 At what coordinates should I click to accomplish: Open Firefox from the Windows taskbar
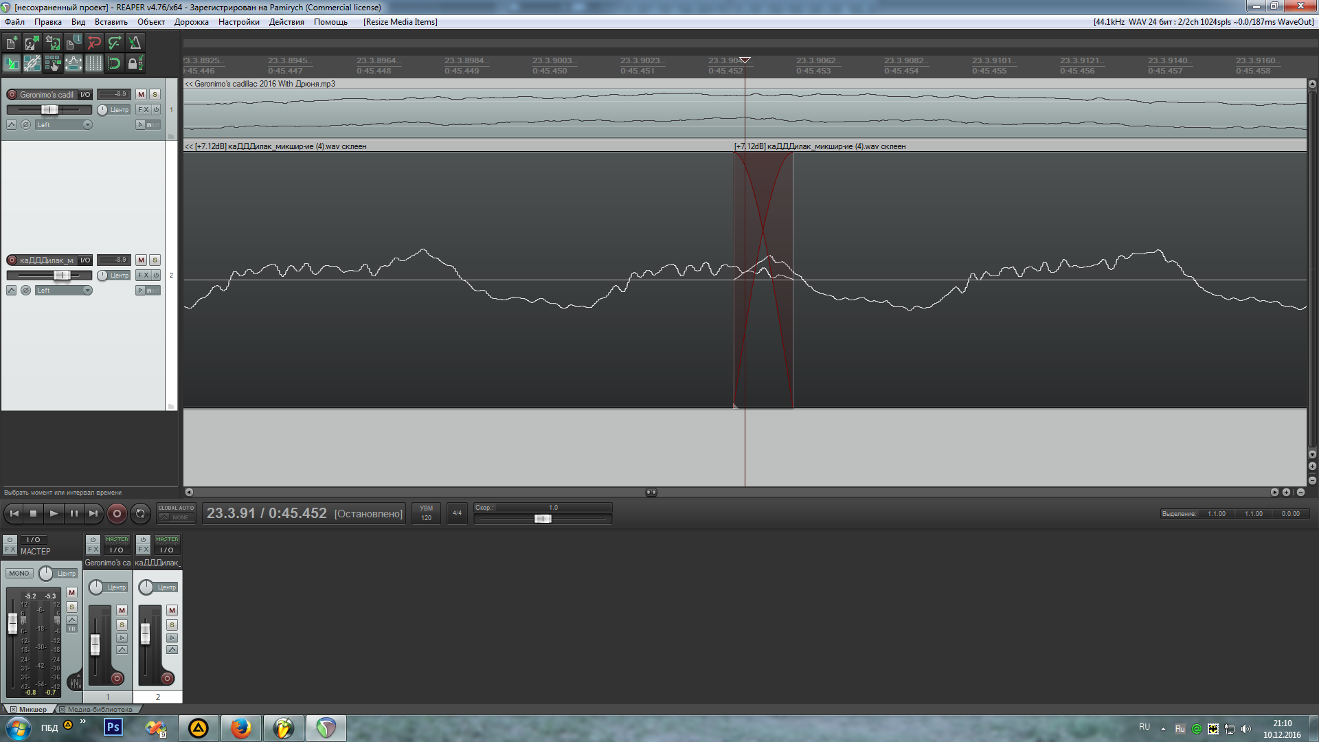click(240, 728)
